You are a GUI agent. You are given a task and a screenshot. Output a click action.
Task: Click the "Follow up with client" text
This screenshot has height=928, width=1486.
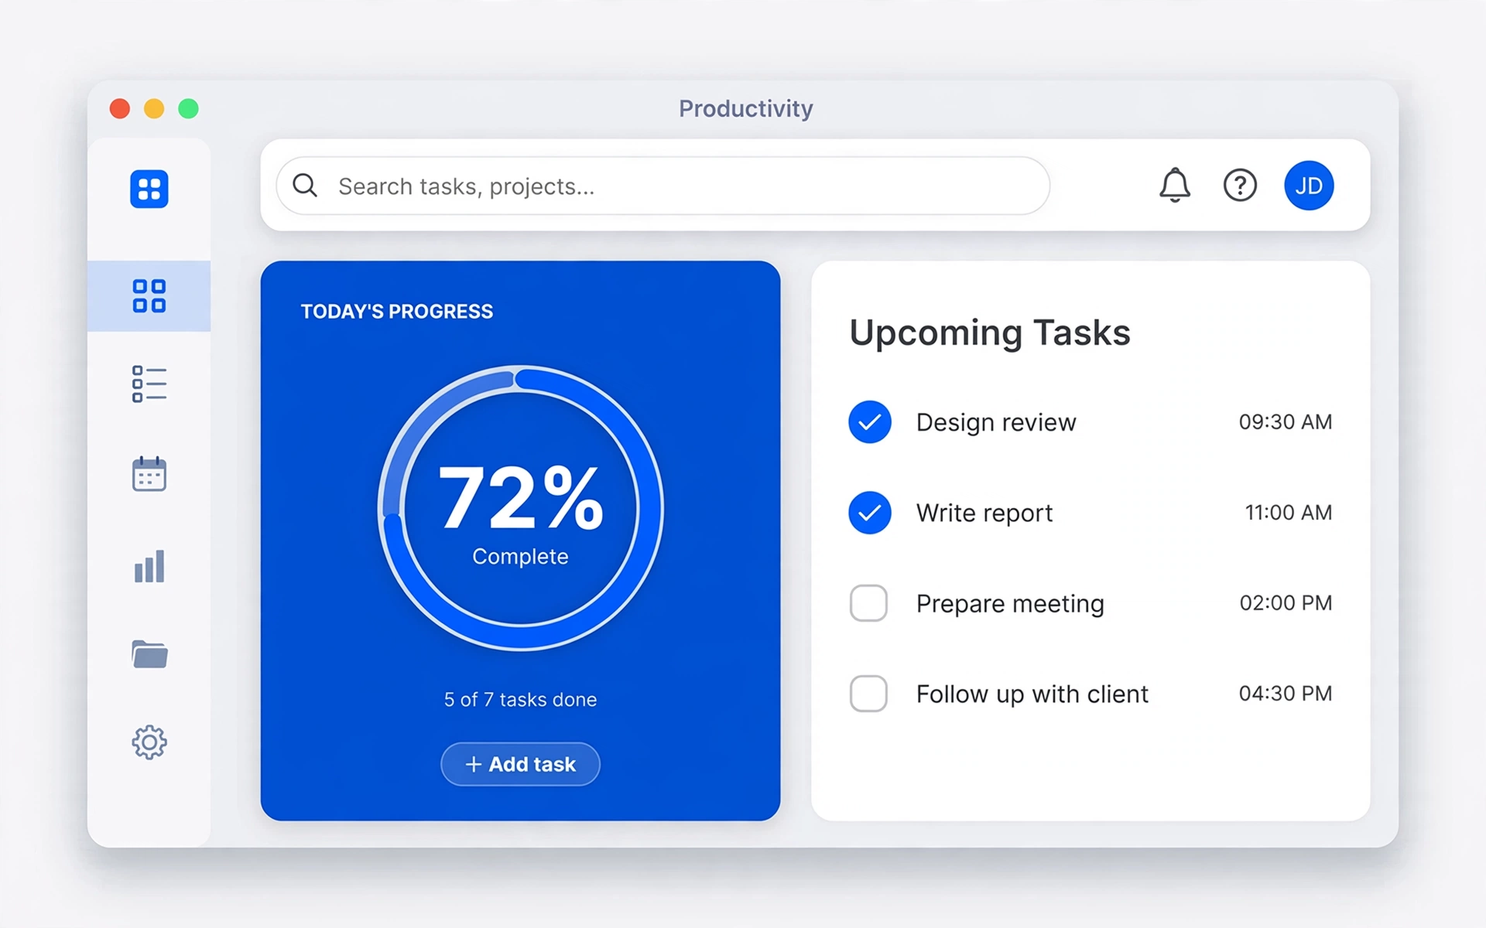click(x=1032, y=694)
